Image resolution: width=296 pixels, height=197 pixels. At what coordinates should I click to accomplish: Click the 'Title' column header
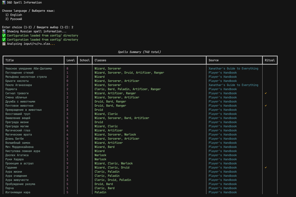click(9, 60)
